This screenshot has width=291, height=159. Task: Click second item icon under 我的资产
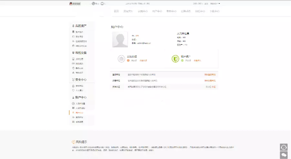73,37
